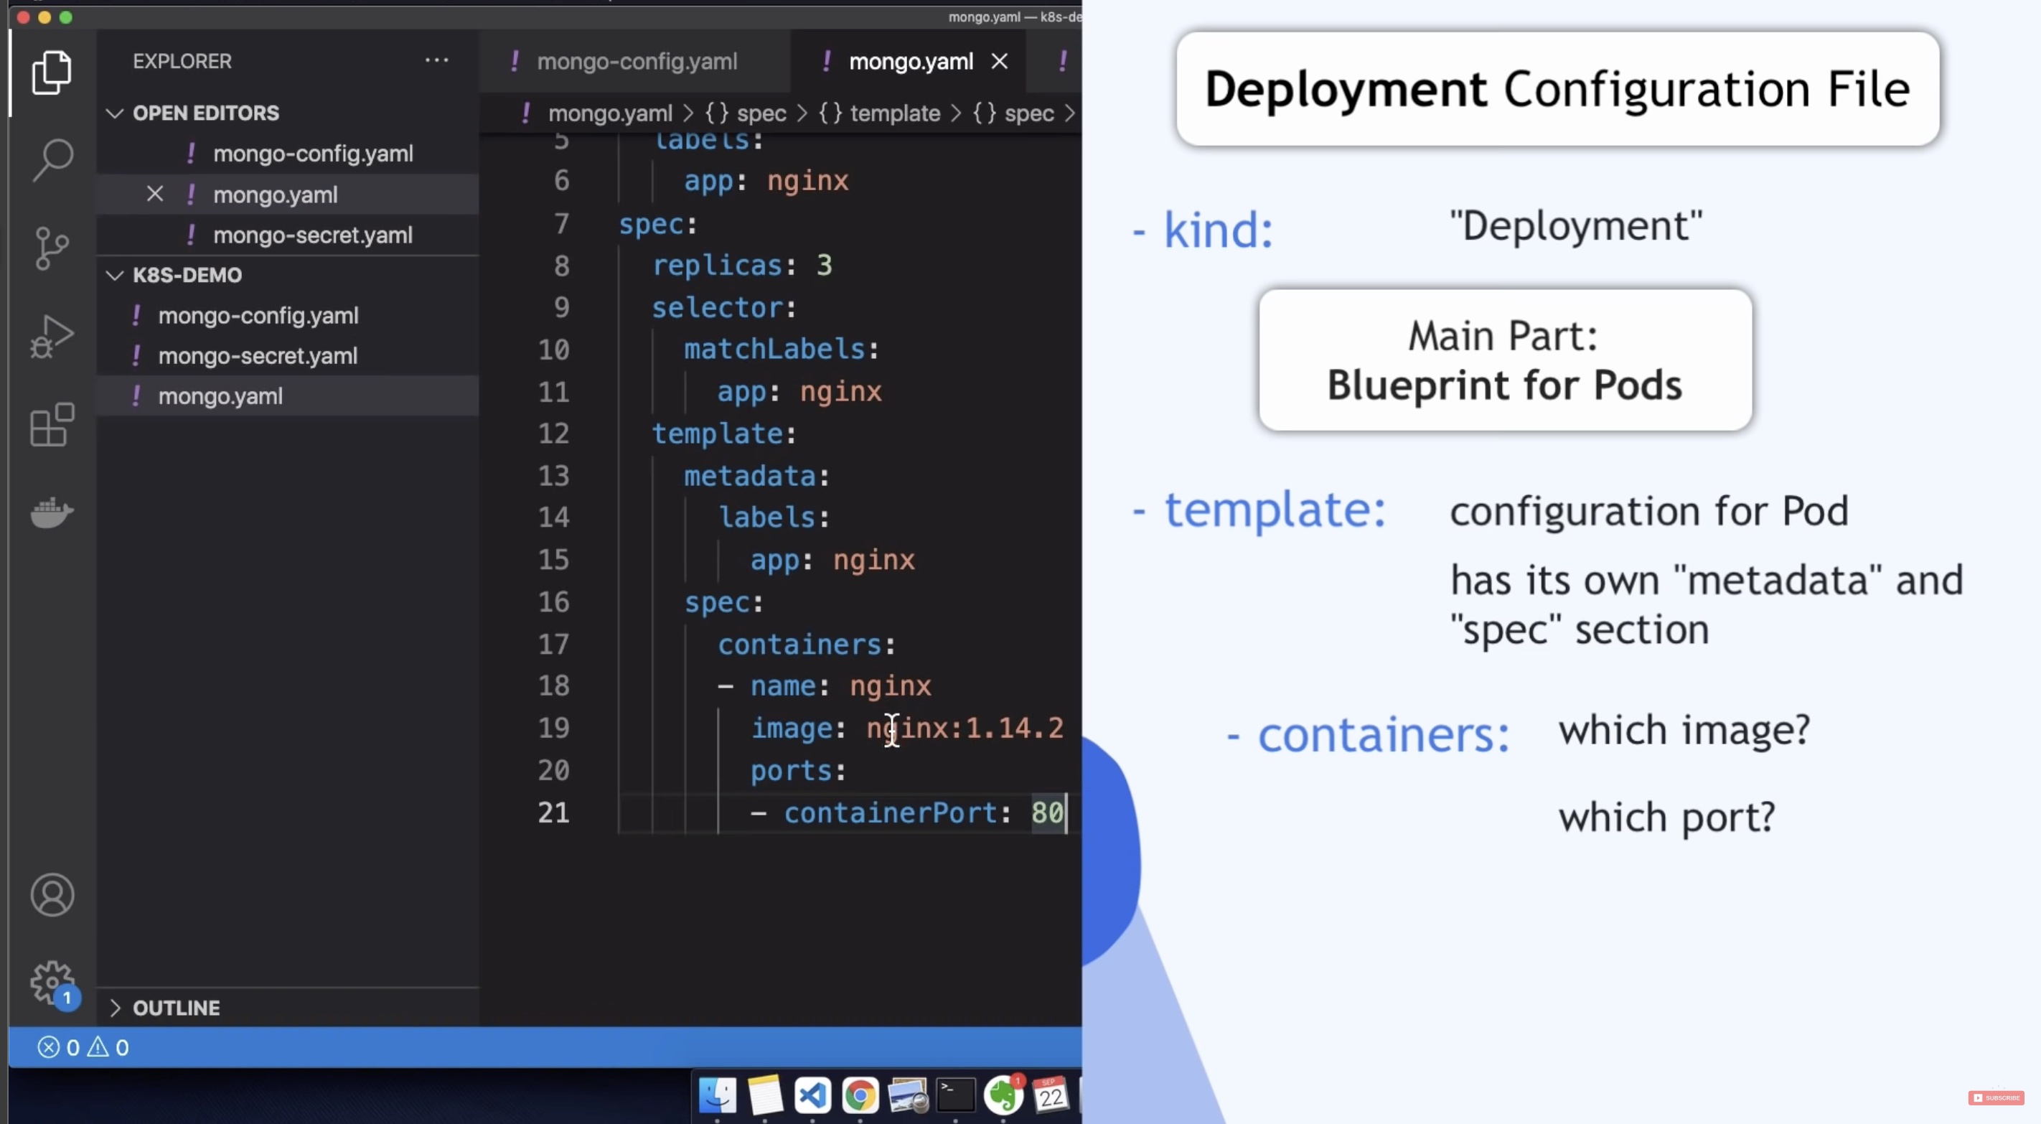
Task: Click line number 12 in the gutter
Action: tap(554, 433)
